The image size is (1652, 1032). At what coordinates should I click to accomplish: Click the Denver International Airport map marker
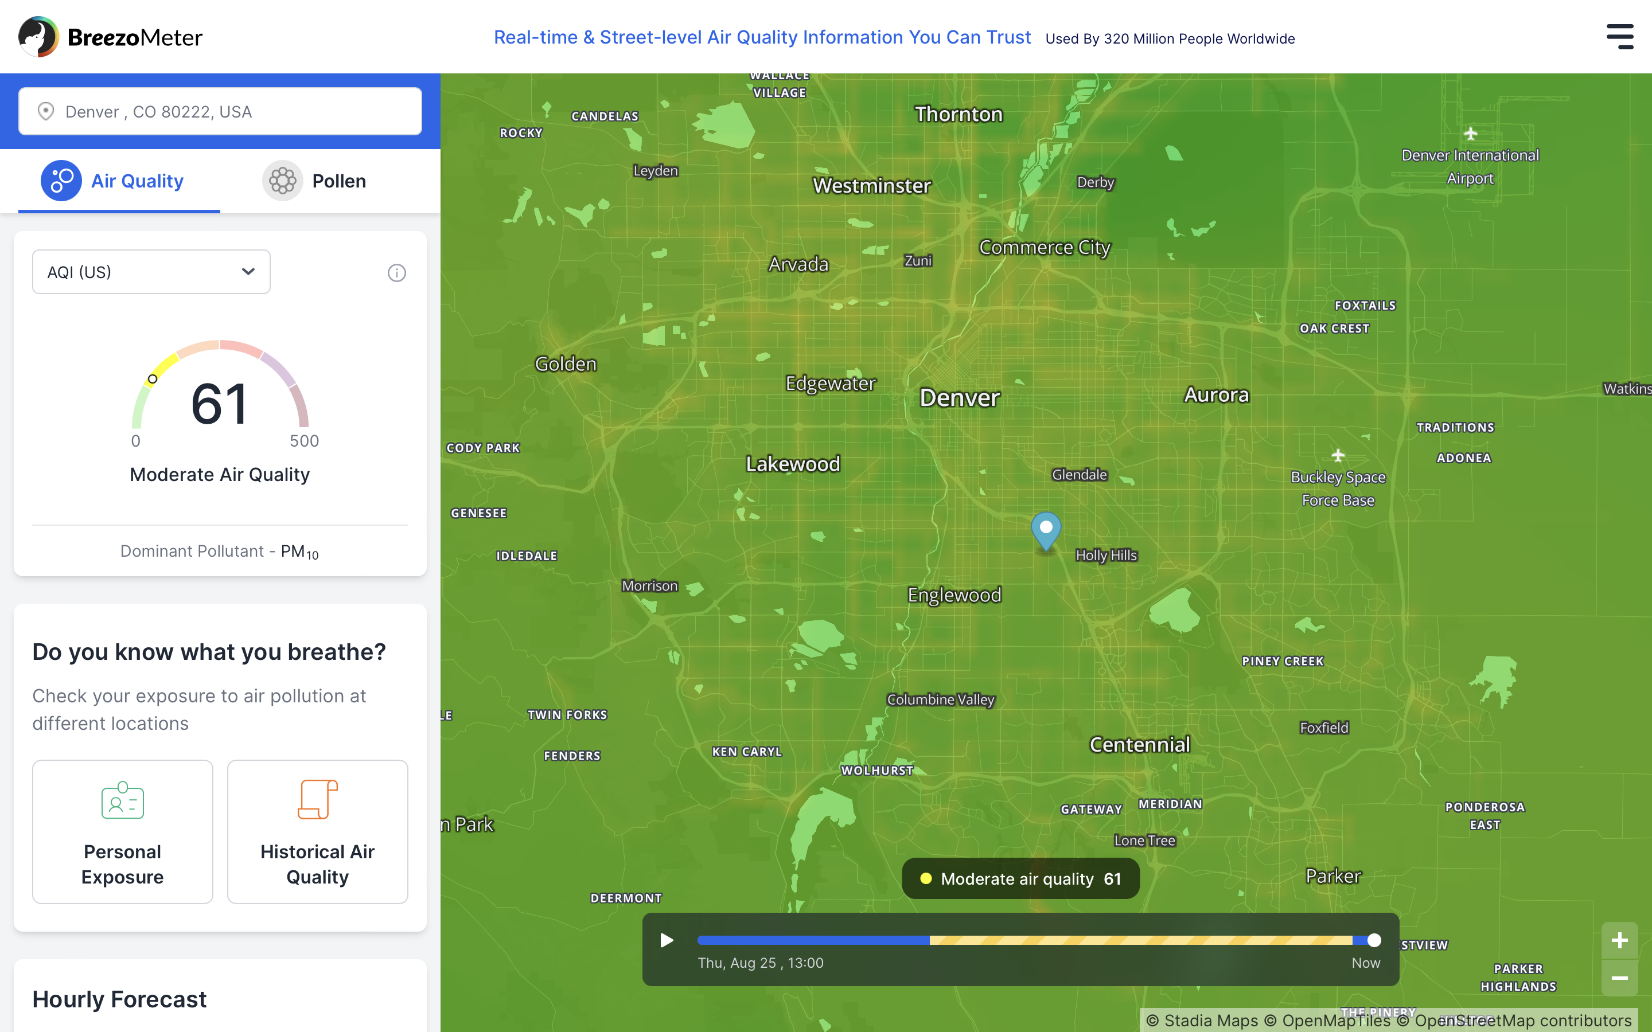pos(1470,135)
